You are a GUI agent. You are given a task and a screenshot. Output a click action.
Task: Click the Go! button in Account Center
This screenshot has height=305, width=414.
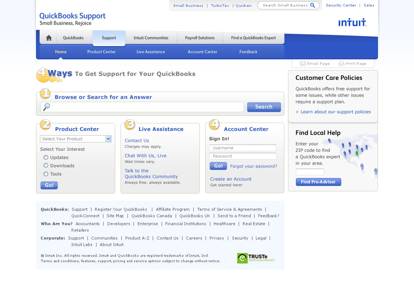pos(219,166)
